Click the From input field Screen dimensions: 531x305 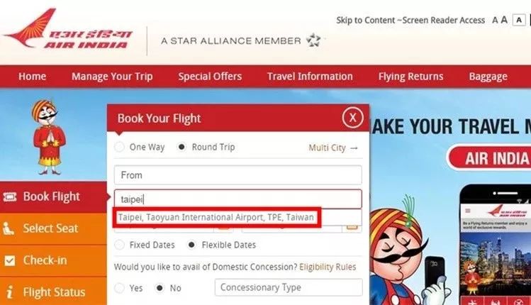pyautogui.click(x=237, y=174)
